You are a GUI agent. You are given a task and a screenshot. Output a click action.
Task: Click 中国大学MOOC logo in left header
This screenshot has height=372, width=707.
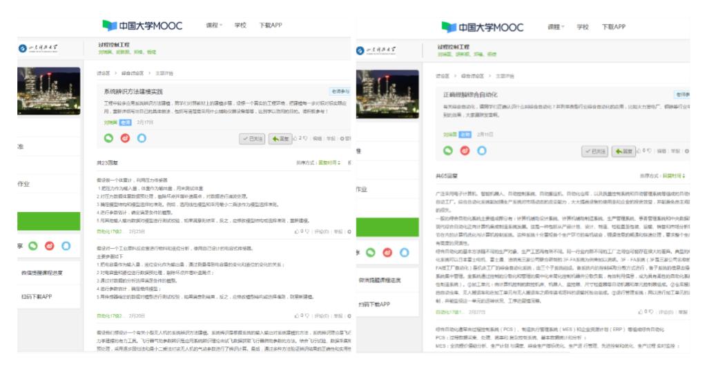(143, 25)
